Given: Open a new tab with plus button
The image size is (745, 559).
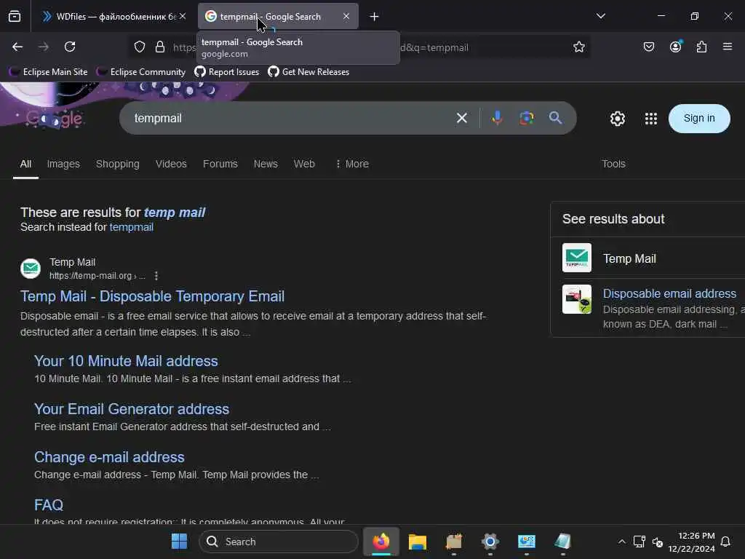Looking at the screenshot, I should (375, 17).
